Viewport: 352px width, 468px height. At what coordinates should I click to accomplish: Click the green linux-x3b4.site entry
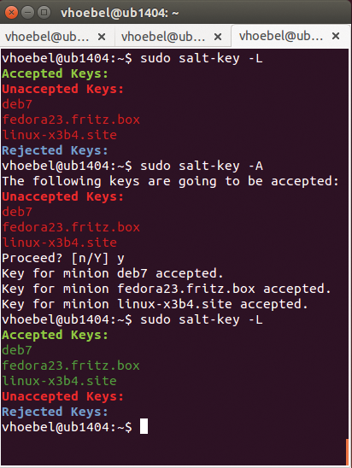coord(60,381)
